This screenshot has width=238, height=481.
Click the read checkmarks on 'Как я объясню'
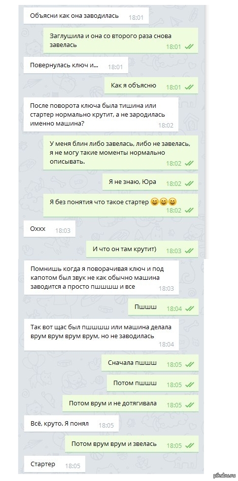point(189,87)
